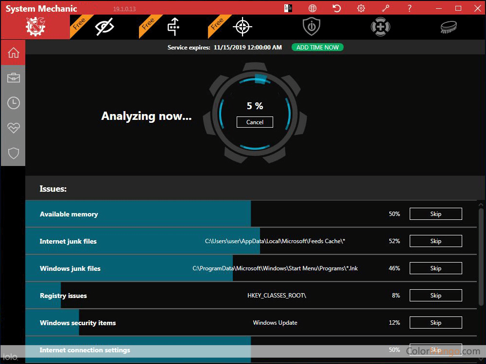486x364 pixels.
Task: Open the ByePass password manager icon
Action: pyautogui.click(x=174, y=27)
